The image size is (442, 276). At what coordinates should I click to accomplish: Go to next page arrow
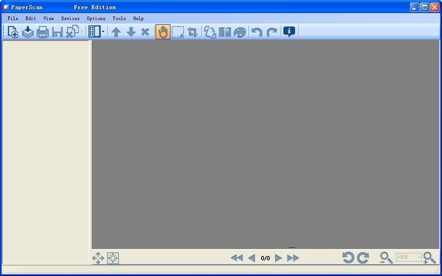278,258
